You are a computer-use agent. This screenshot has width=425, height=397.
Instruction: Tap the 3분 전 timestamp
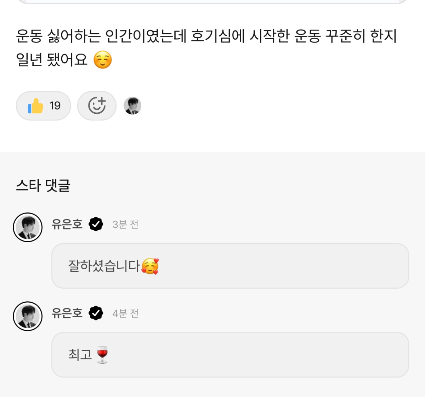(x=125, y=225)
